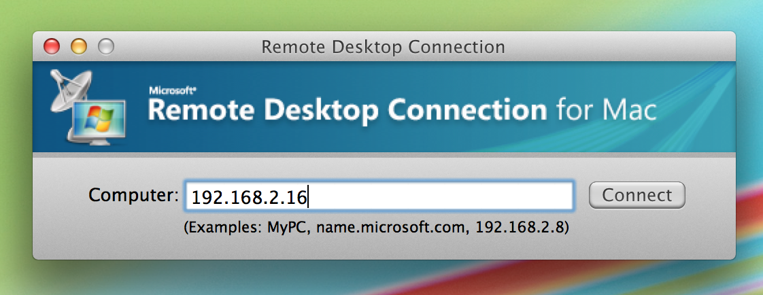This screenshot has height=295, width=763.
Task: Click the typed 192.168.2.16 address text
Action: click(249, 197)
